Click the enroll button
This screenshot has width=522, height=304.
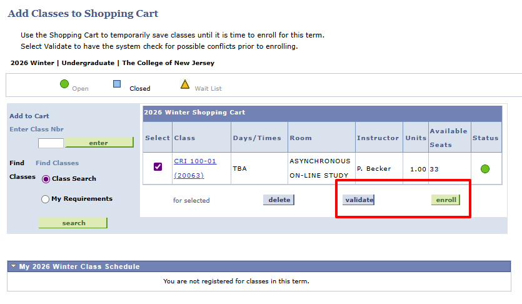(x=446, y=200)
